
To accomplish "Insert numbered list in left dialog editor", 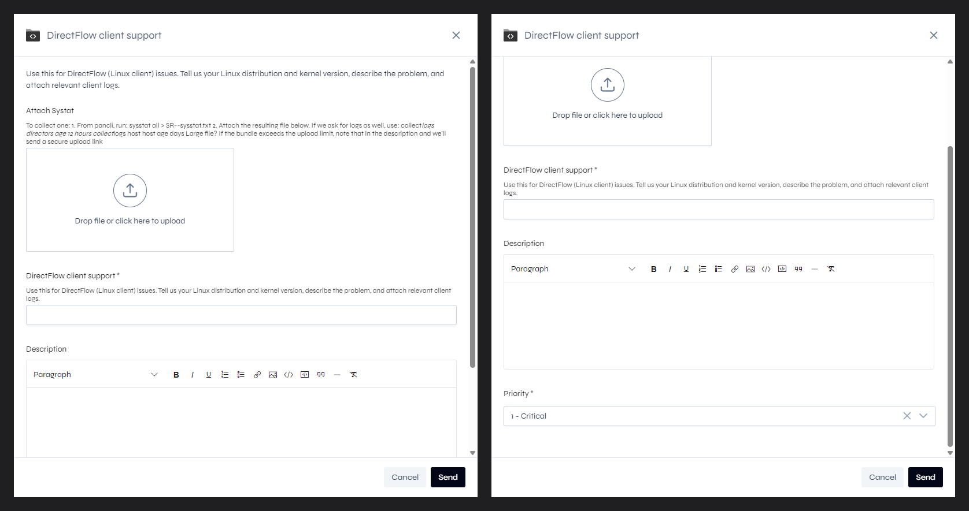I will [225, 375].
